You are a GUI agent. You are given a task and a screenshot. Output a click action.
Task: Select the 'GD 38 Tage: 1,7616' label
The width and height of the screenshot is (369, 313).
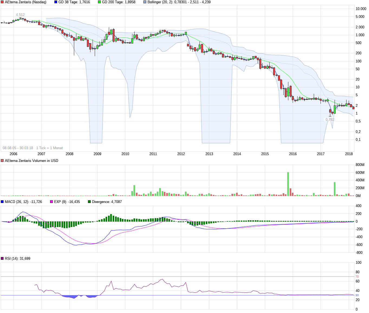[x=74, y=2]
